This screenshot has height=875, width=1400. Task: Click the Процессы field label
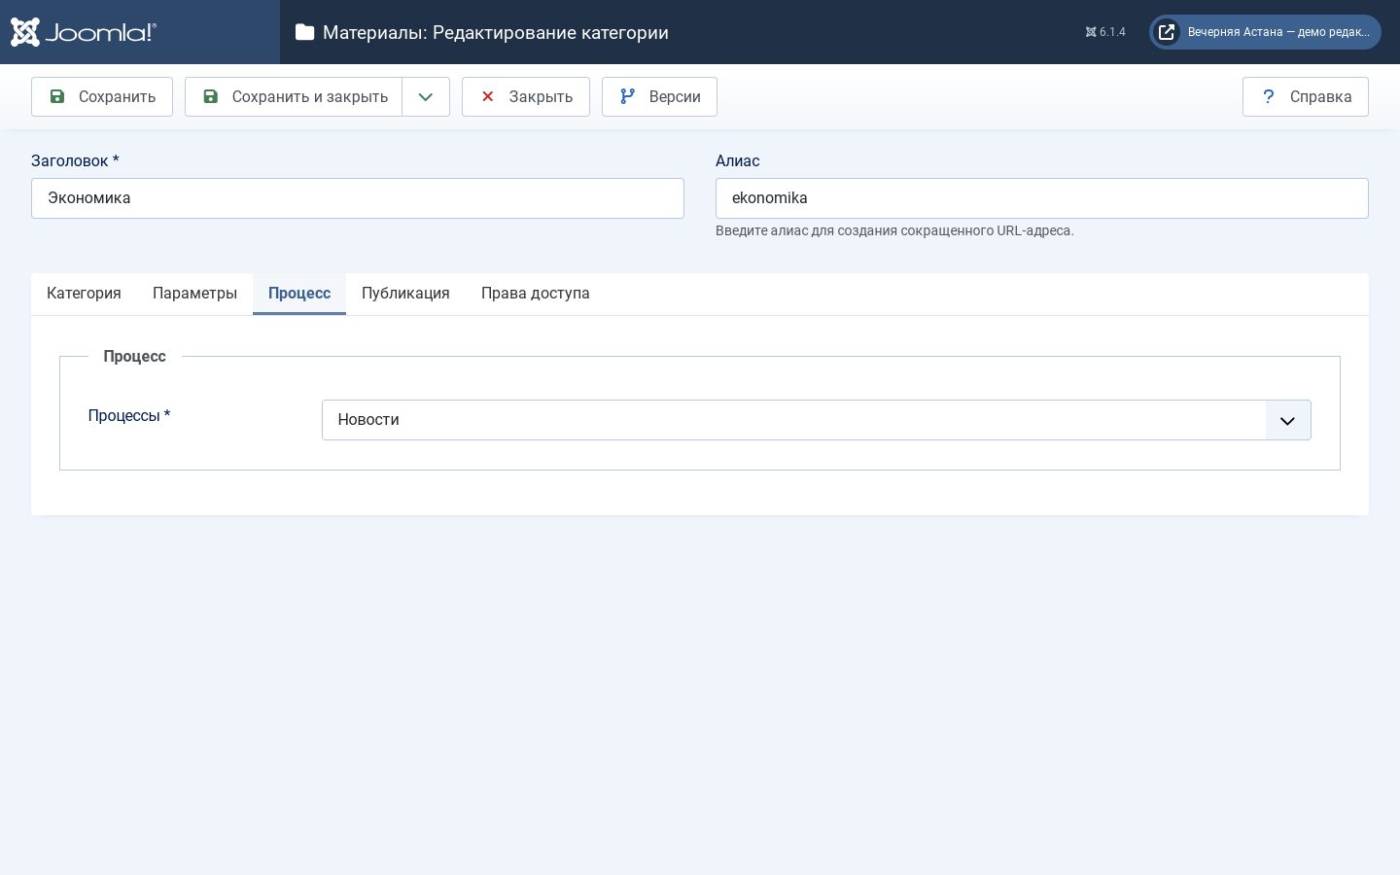coord(129,415)
